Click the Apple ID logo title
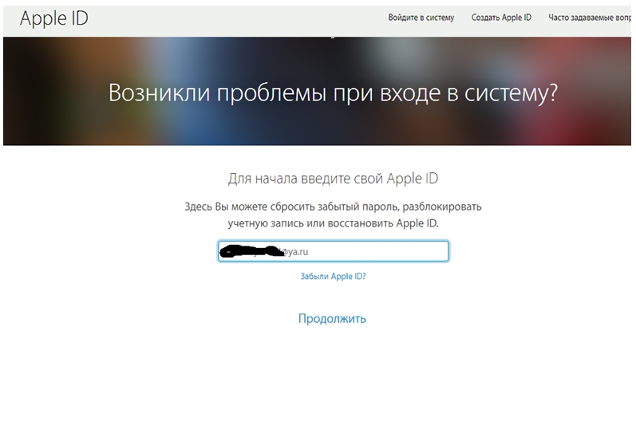The image size is (636, 441). tap(54, 18)
